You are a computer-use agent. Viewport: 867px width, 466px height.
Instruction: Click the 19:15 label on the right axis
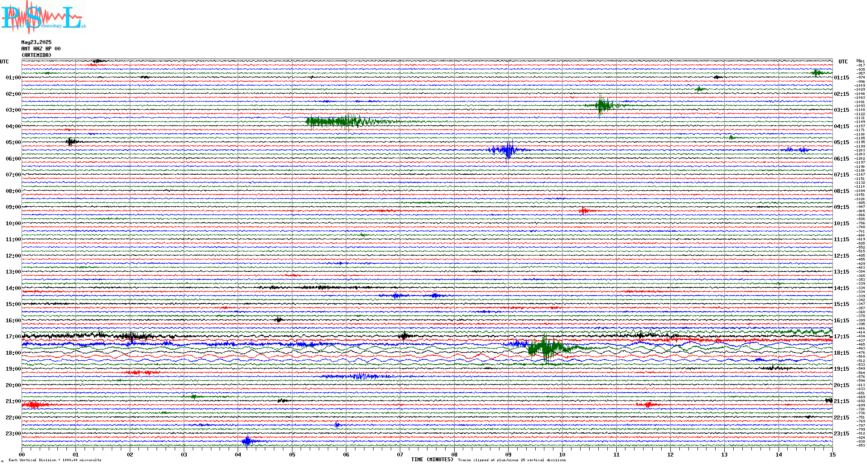tap(842, 369)
